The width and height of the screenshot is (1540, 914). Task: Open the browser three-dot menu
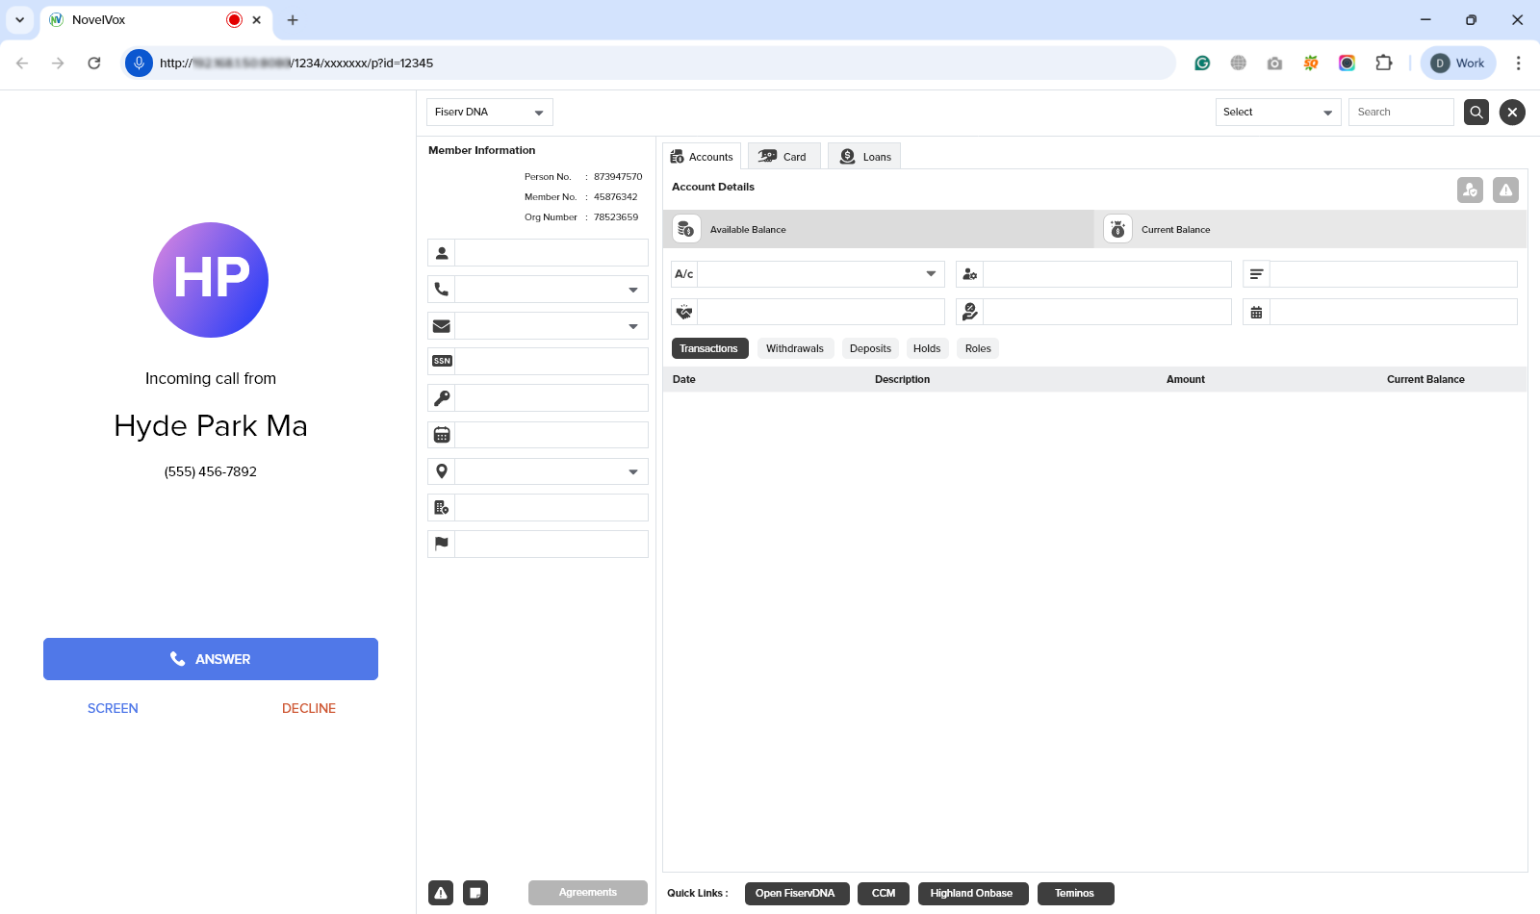click(x=1518, y=63)
